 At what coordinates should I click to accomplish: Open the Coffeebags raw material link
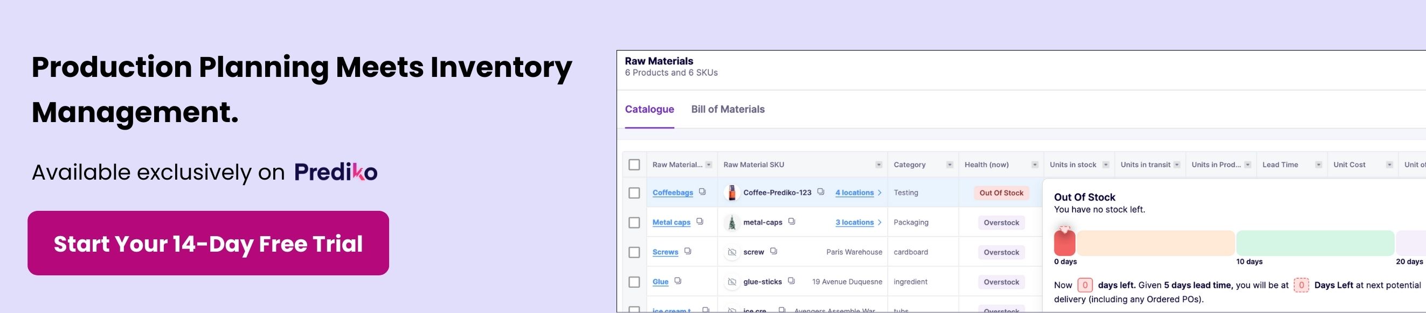click(x=673, y=193)
